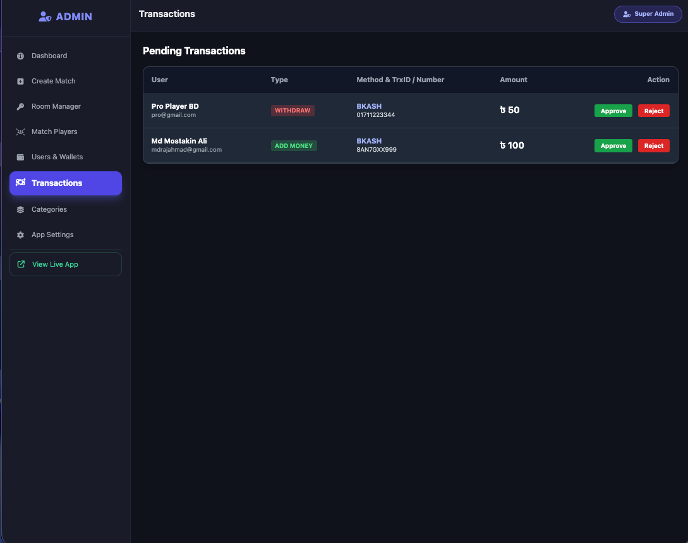The width and height of the screenshot is (688, 543).
Task: Reject Pro Player BD's withdraw request
Action: point(653,111)
